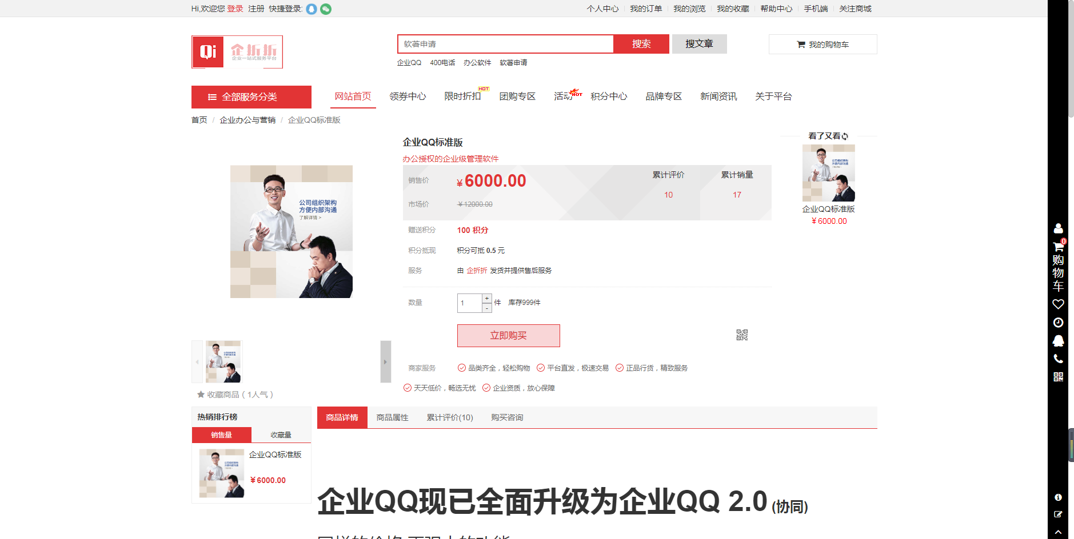Click the 注册 link
This screenshot has width=1074, height=539.
click(256, 9)
